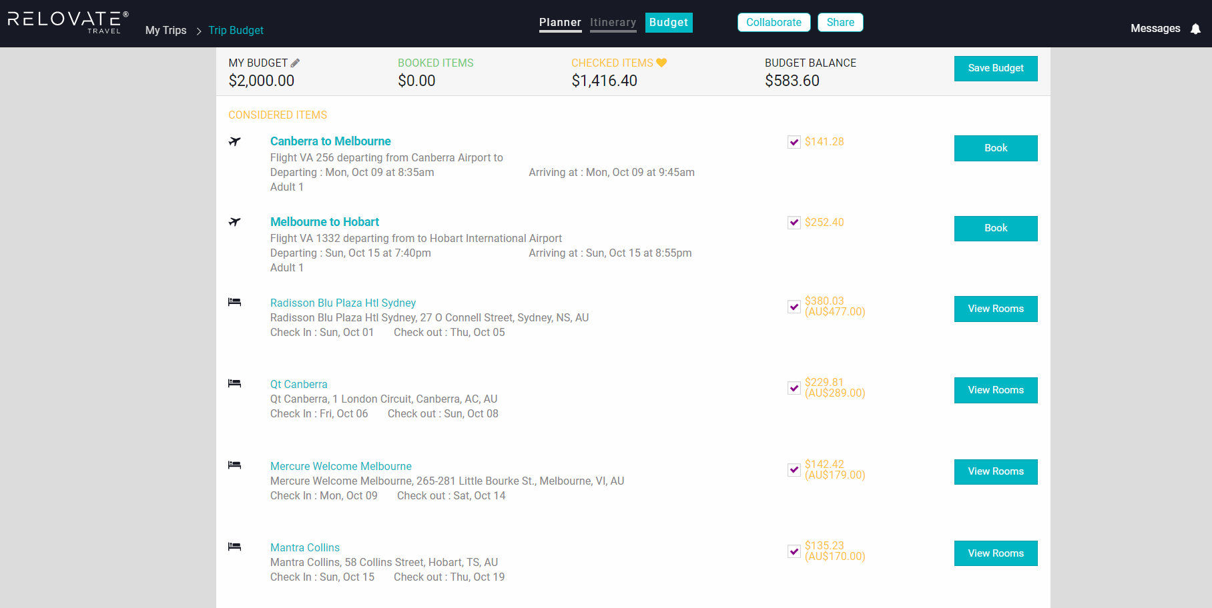Uncheck the Melbourne to Hobart $252.40 checkbox
1212x608 pixels.
point(794,223)
